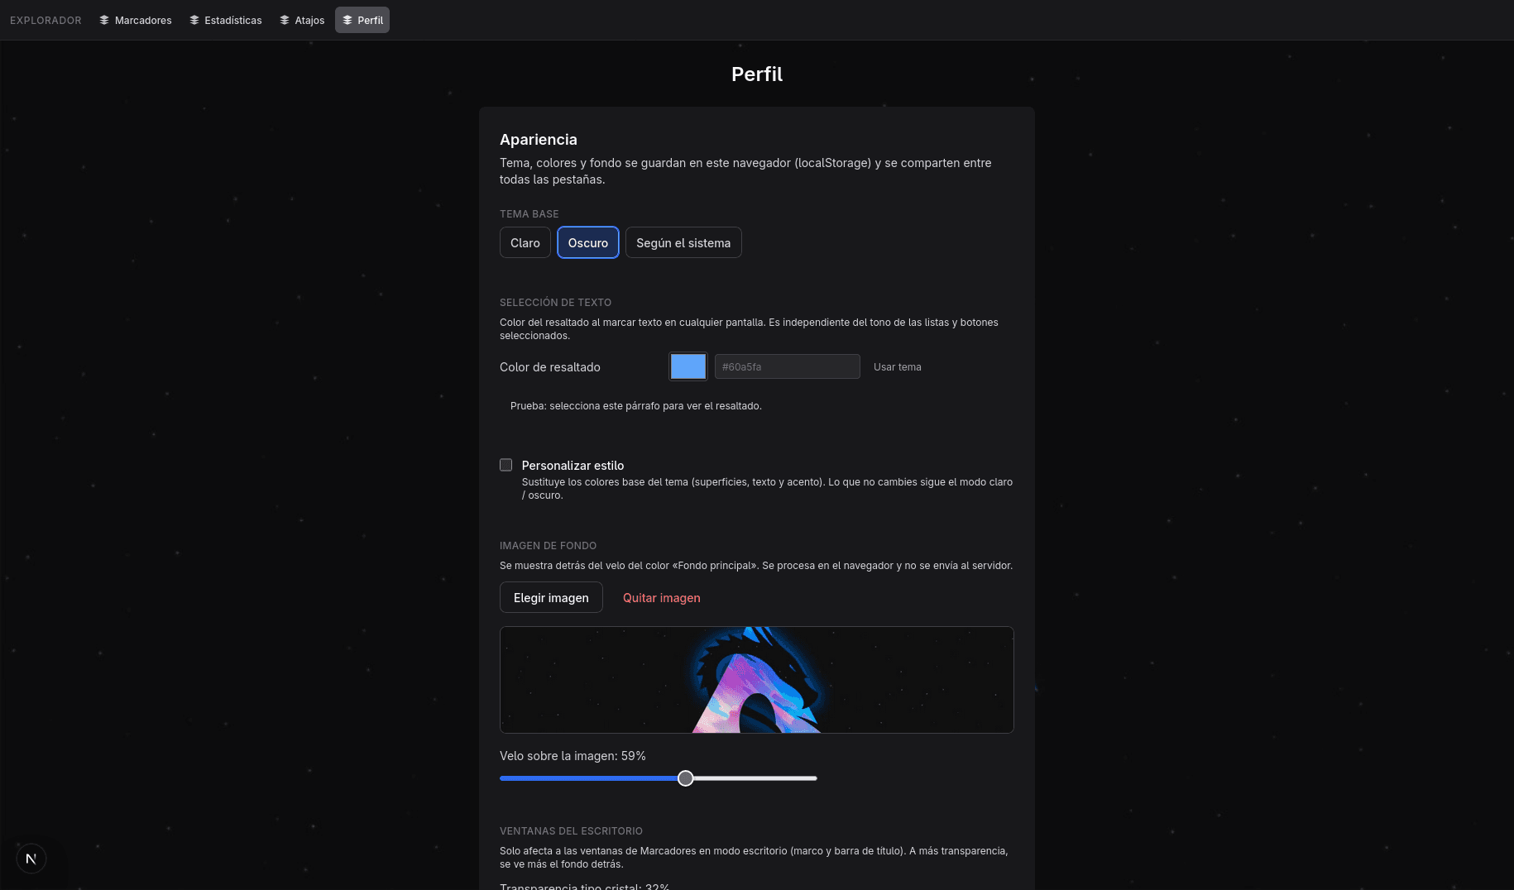Click the highlight test paragraph text

[x=636, y=406]
